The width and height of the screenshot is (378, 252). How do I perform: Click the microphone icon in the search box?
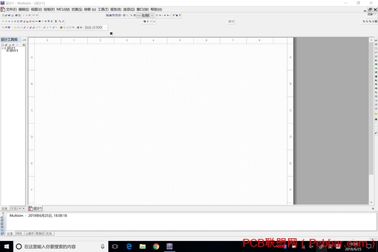click(x=102, y=246)
